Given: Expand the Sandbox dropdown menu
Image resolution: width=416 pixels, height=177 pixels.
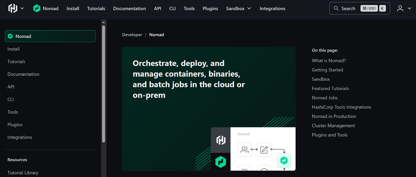Looking at the screenshot, I should 238,9.
